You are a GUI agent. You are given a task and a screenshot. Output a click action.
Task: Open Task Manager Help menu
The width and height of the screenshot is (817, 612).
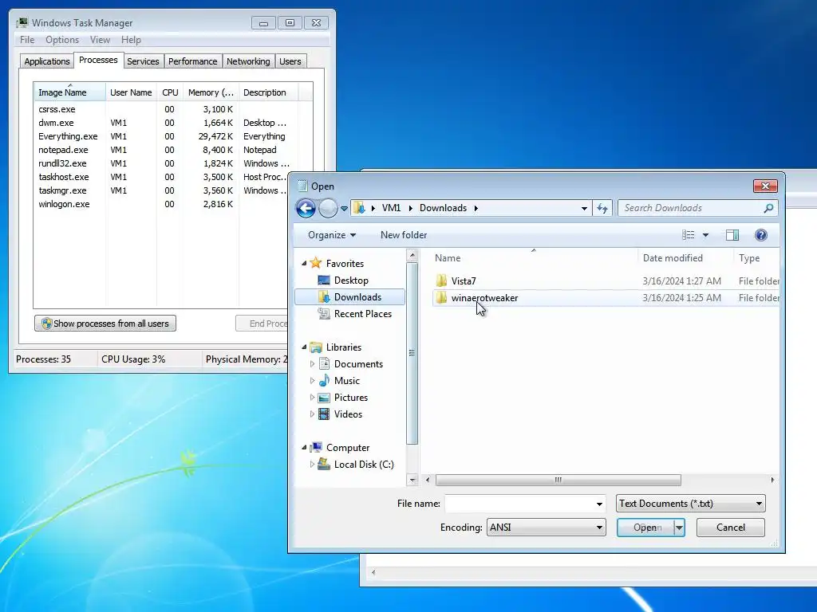tap(131, 40)
